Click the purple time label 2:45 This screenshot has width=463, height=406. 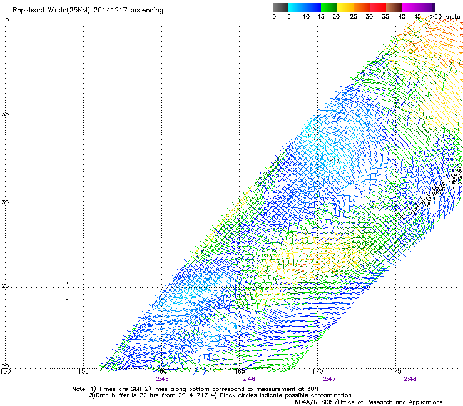163,379
